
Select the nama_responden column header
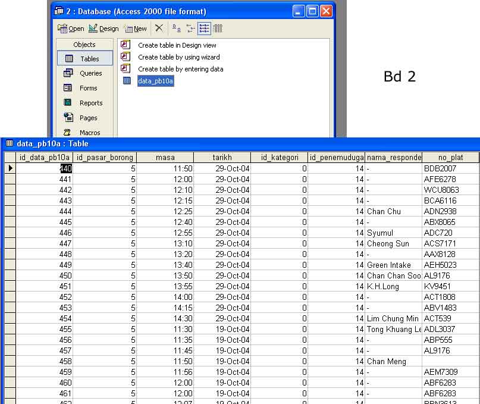(393, 158)
